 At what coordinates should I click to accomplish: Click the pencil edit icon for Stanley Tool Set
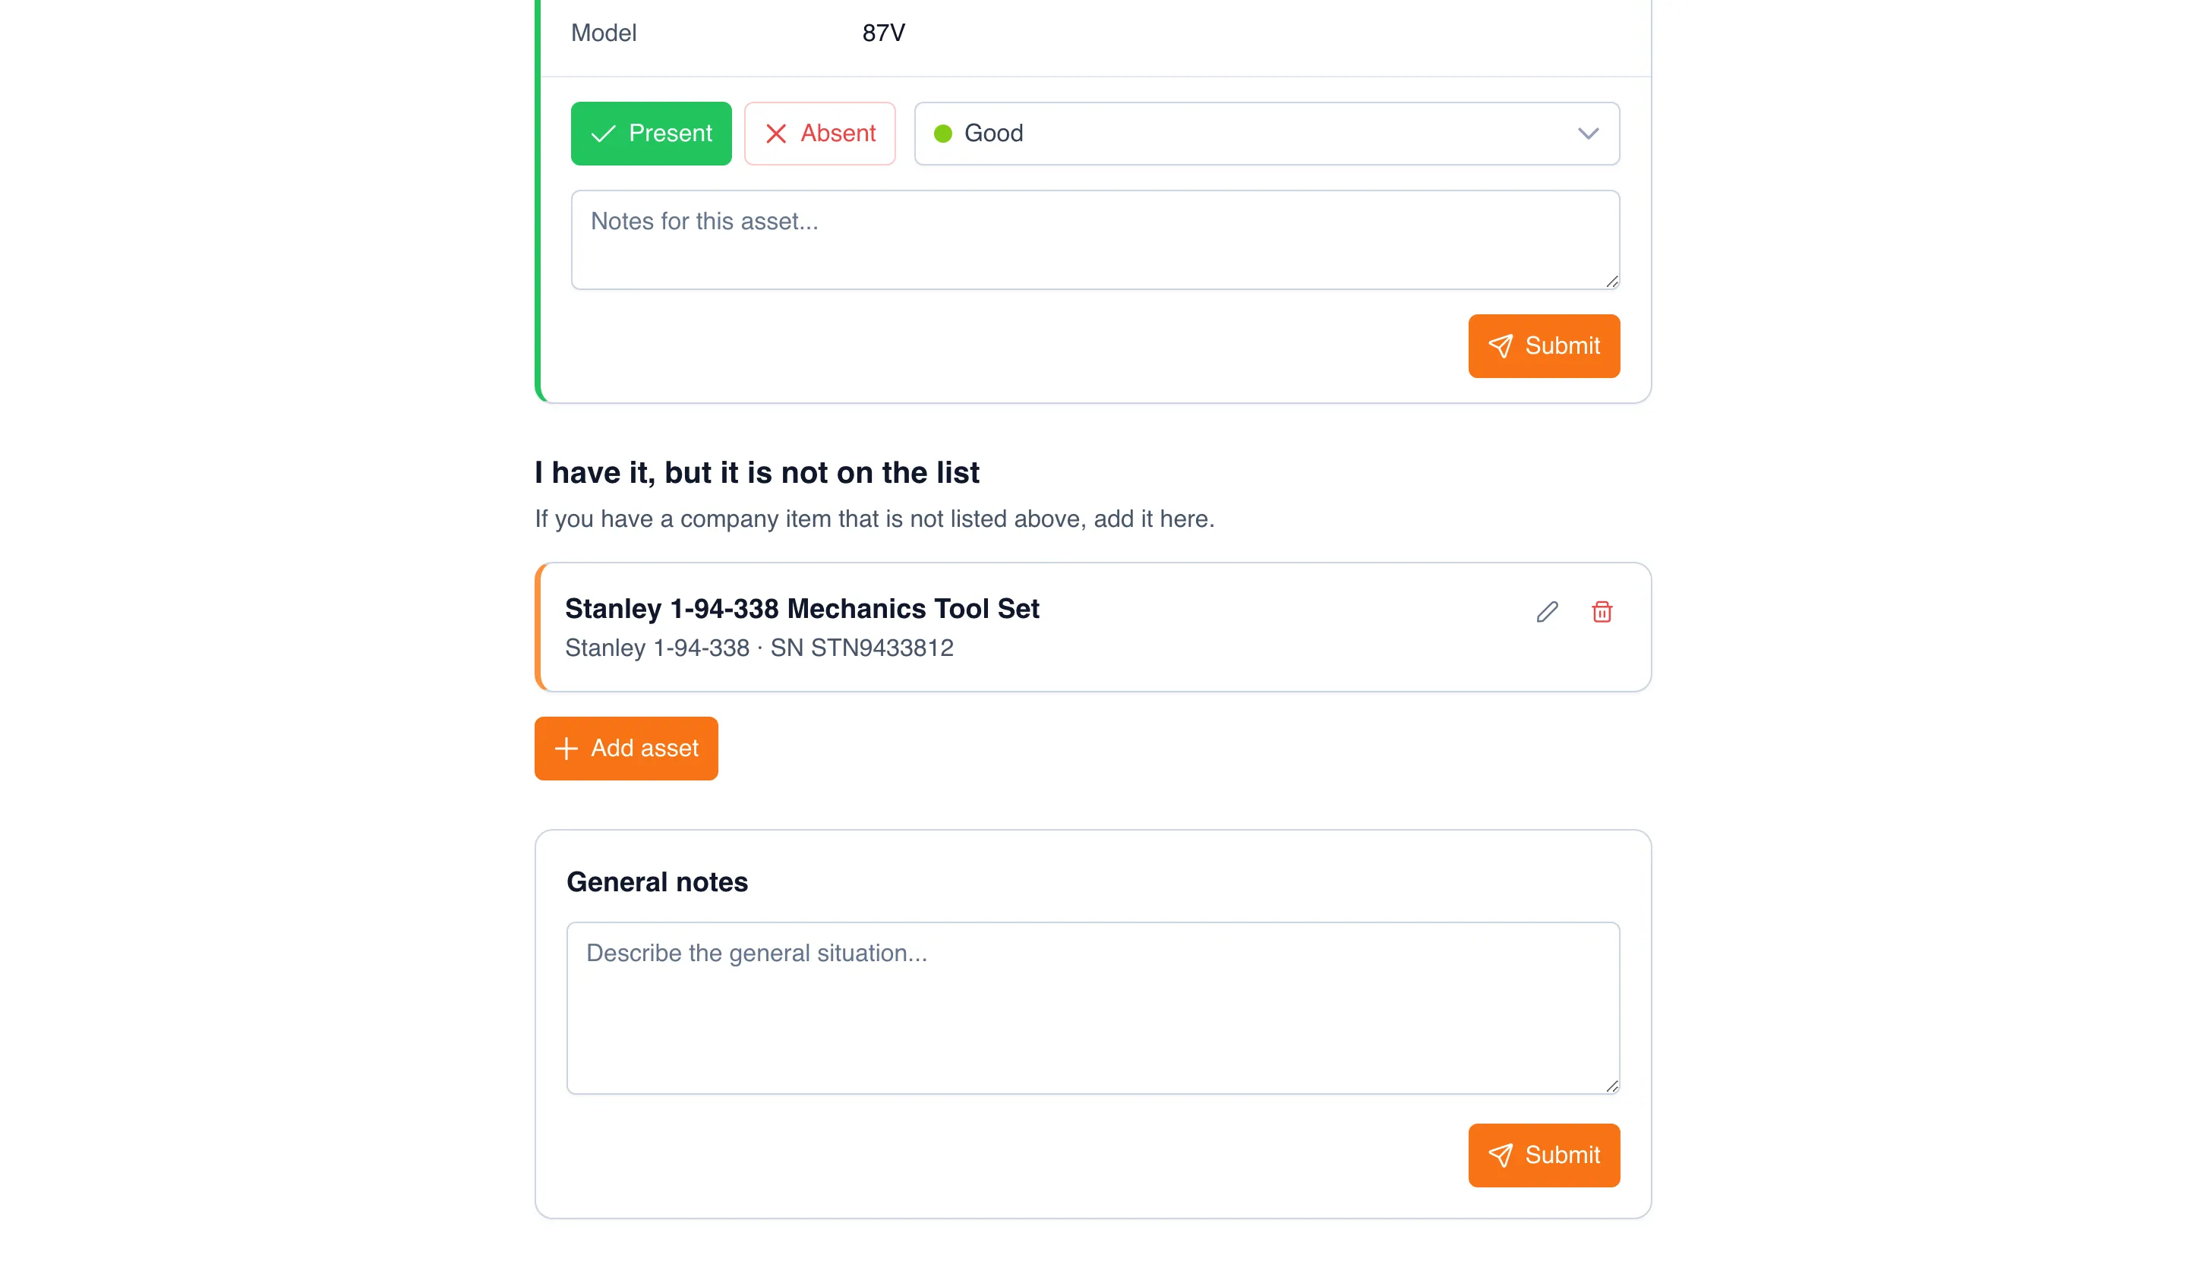click(x=1547, y=612)
